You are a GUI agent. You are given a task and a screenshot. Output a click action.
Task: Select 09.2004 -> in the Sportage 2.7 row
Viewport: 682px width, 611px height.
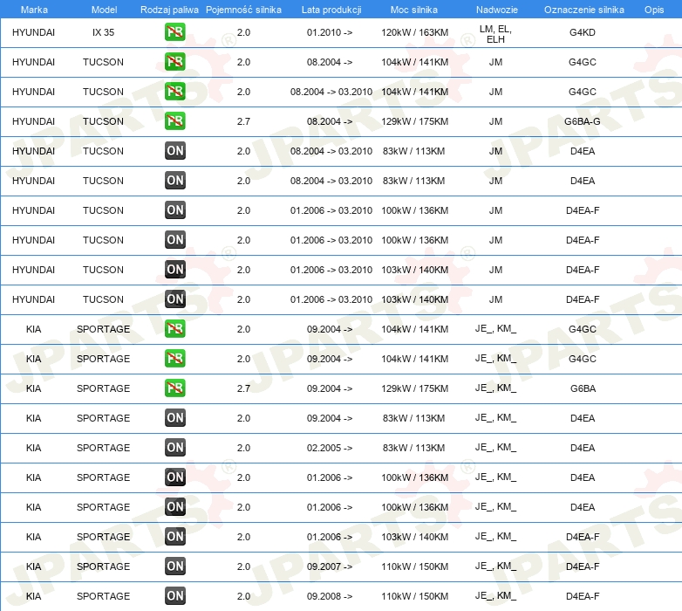[330, 388]
